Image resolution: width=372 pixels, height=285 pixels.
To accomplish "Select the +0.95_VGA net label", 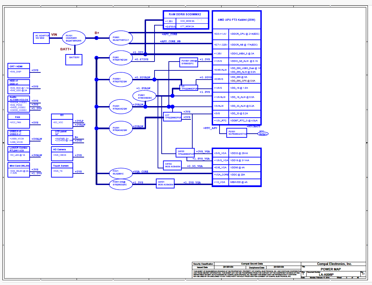I will [195, 166].
